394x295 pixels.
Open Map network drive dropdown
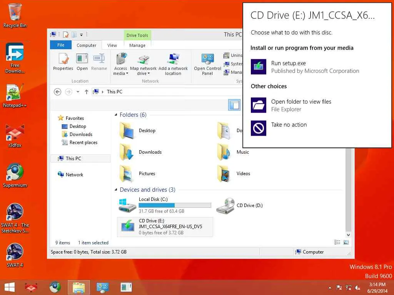pos(143,64)
